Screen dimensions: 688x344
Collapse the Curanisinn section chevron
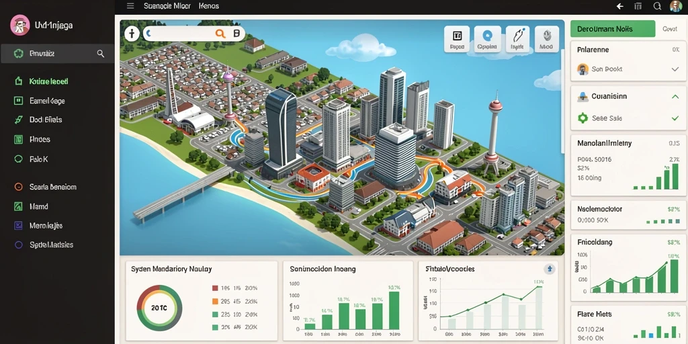click(x=675, y=96)
